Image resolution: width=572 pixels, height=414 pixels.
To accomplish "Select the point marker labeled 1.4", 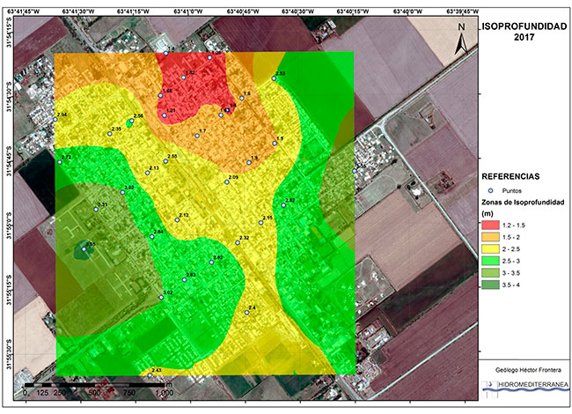I will [165, 54].
